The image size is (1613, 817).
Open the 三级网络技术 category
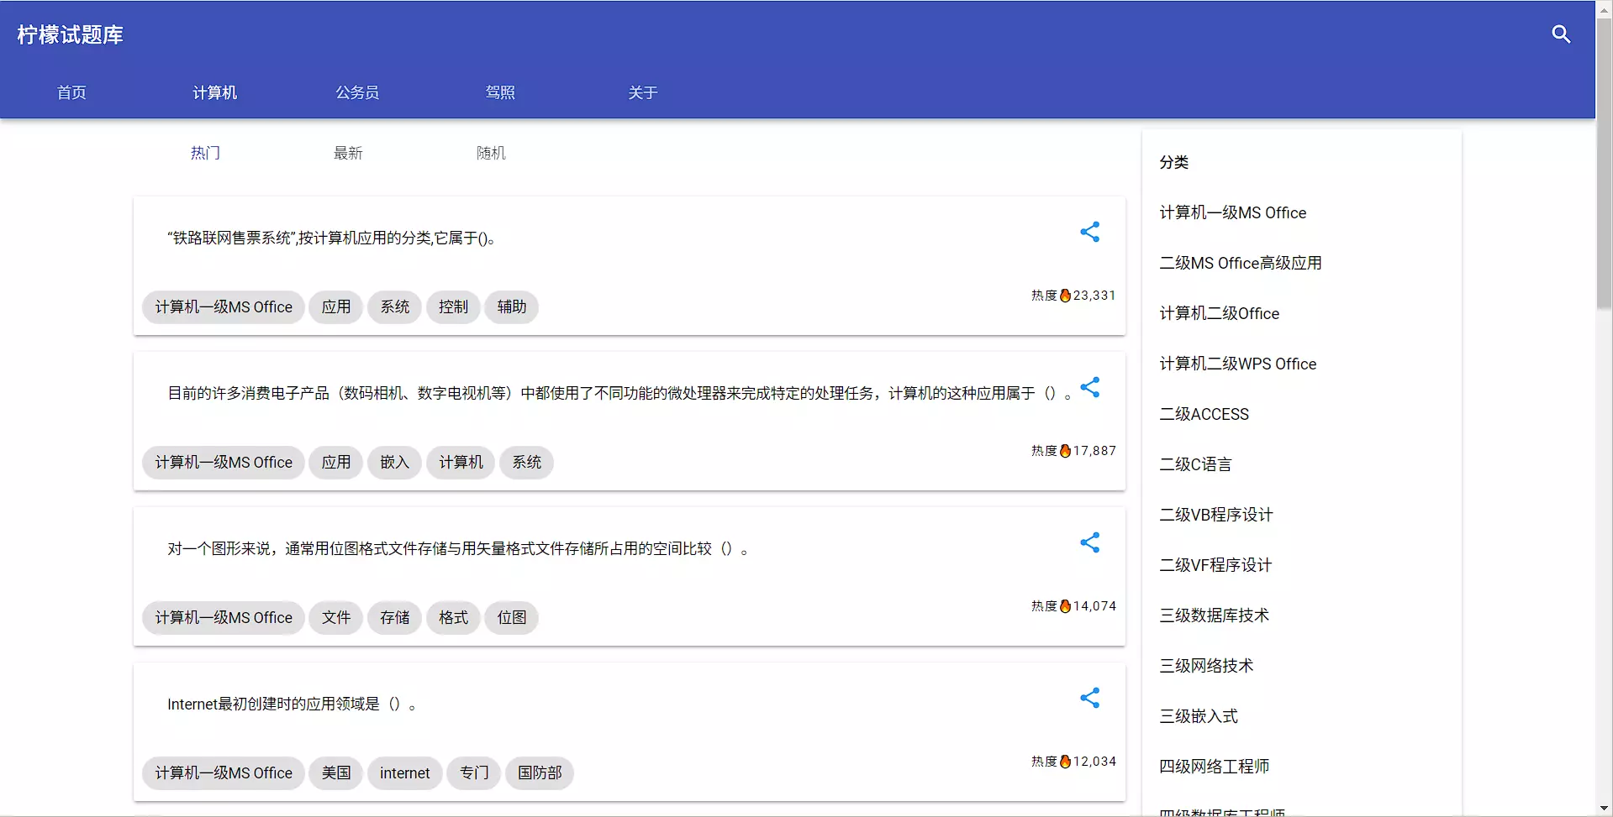click(x=1206, y=666)
